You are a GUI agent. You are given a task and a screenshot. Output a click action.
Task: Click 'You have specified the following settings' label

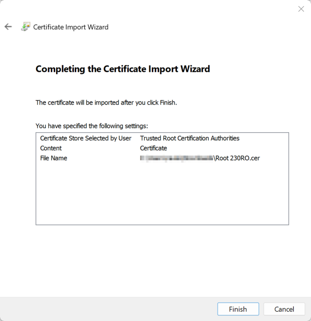tap(92, 126)
